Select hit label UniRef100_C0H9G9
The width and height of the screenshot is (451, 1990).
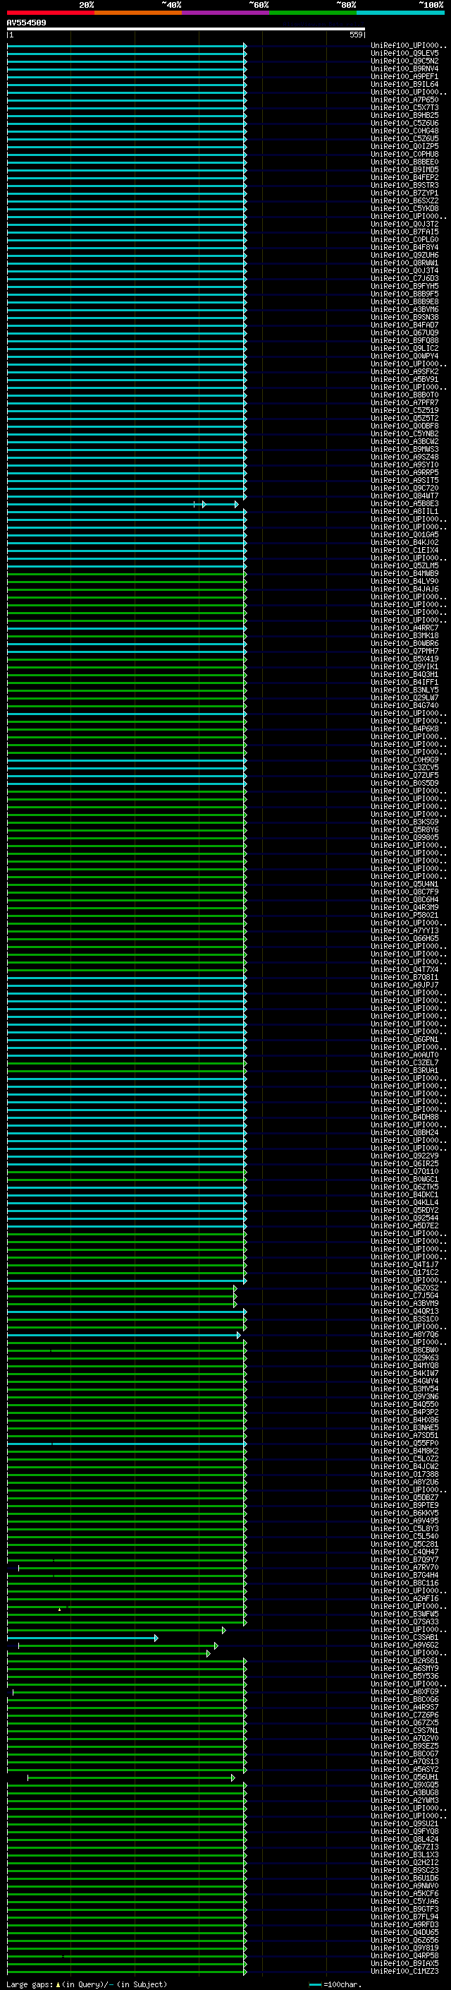click(x=404, y=760)
